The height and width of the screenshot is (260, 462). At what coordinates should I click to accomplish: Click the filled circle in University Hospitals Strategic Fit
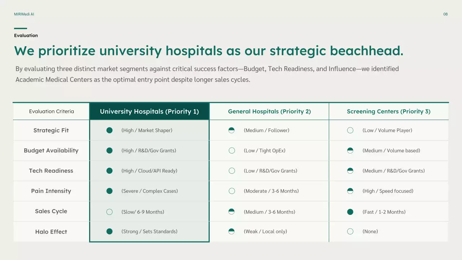click(109, 130)
